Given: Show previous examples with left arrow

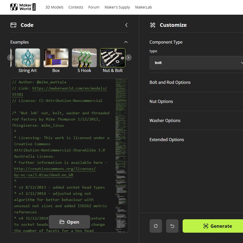Looking at the screenshot, I should pyautogui.click(x=10, y=58).
